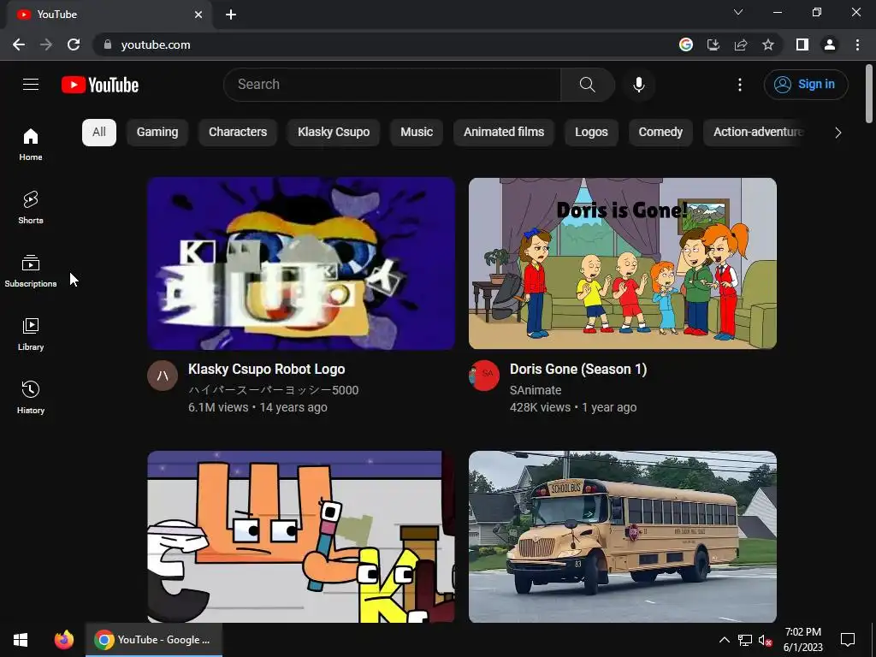The image size is (876, 657).
Task: Click the browser forward arrow
Action: click(x=46, y=44)
